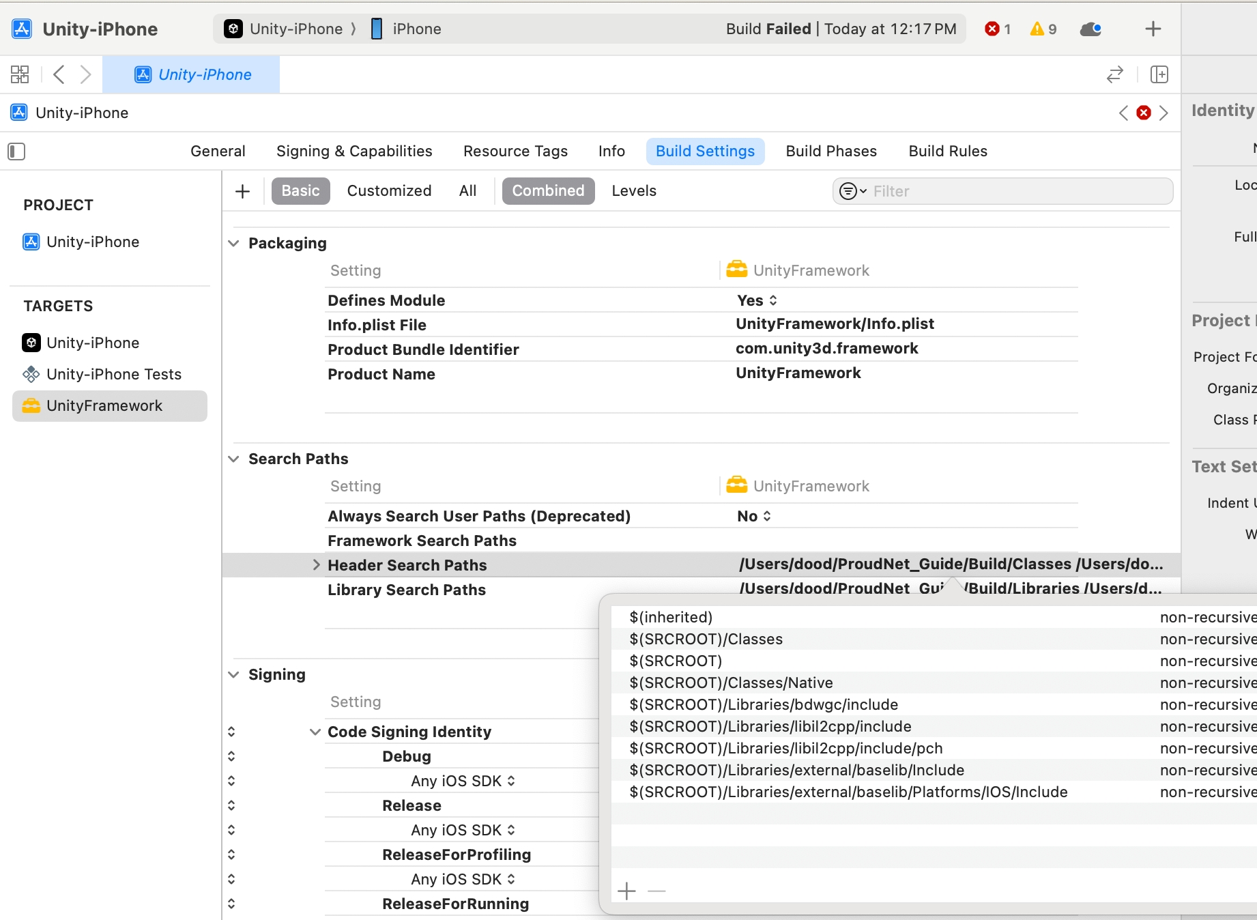This screenshot has width=1257, height=920.
Task: Add an editor pane on the right
Action: 1159,74
